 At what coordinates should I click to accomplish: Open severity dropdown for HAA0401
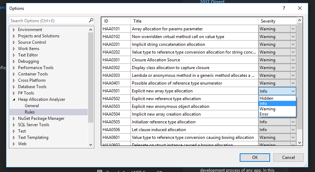click(x=293, y=83)
